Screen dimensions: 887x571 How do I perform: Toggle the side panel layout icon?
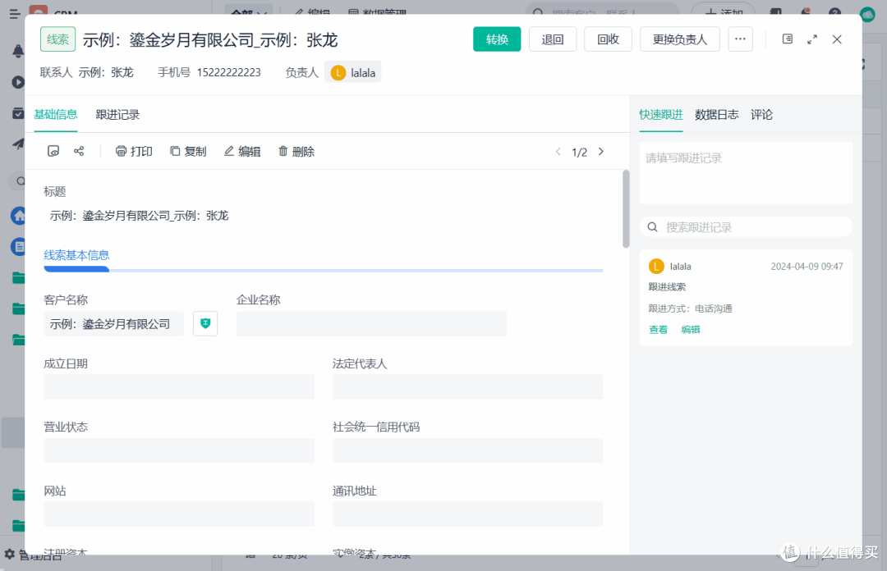tap(787, 39)
